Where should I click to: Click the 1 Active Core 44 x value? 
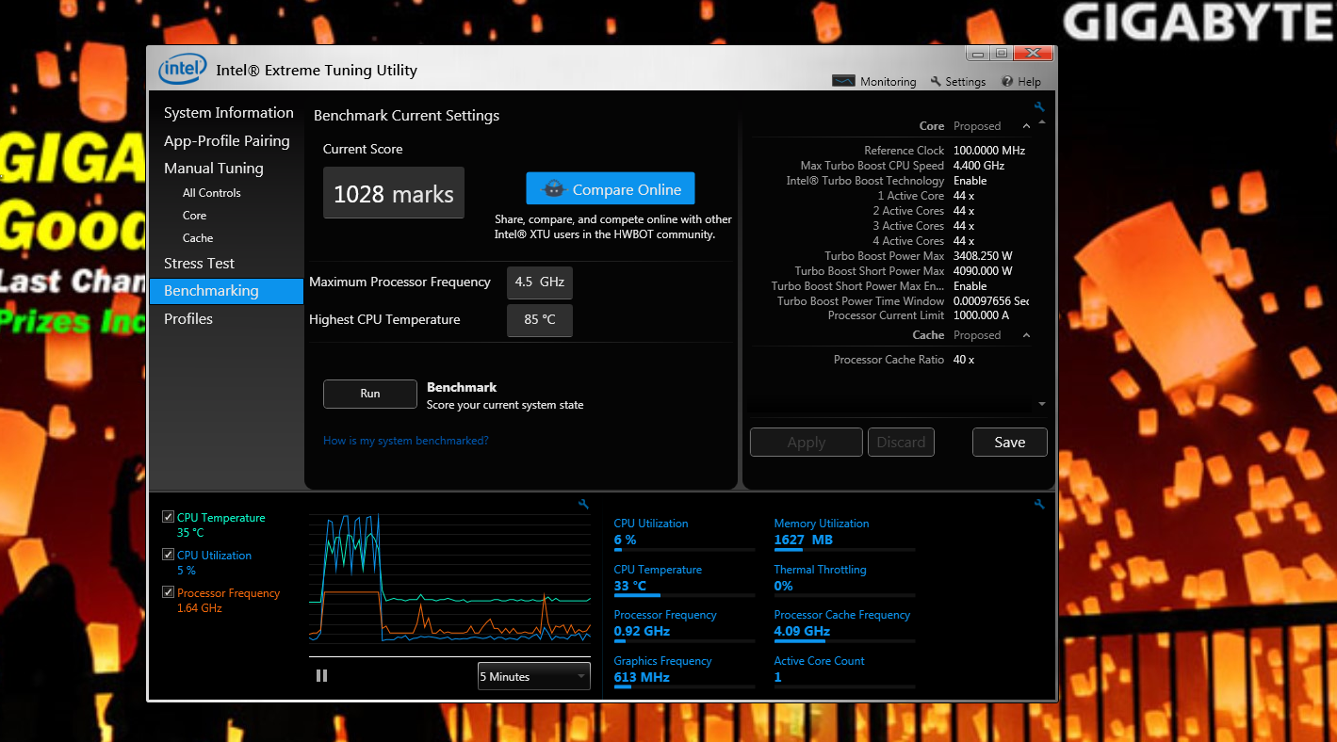point(964,196)
